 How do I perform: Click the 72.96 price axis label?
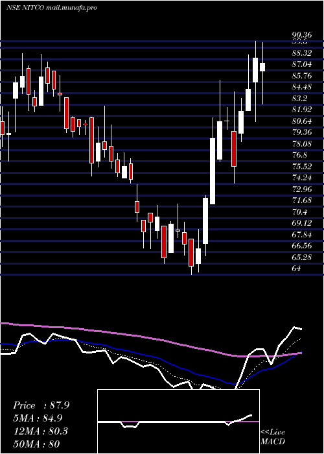click(x=302, y=189)
